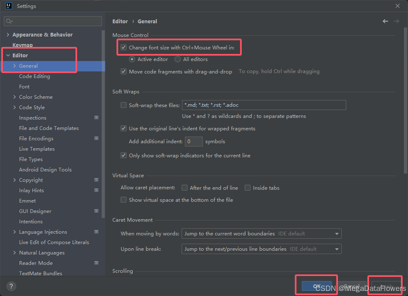Select the Active editor radio option
Viewport: 408px width, 296px height.
pos(132,59)
